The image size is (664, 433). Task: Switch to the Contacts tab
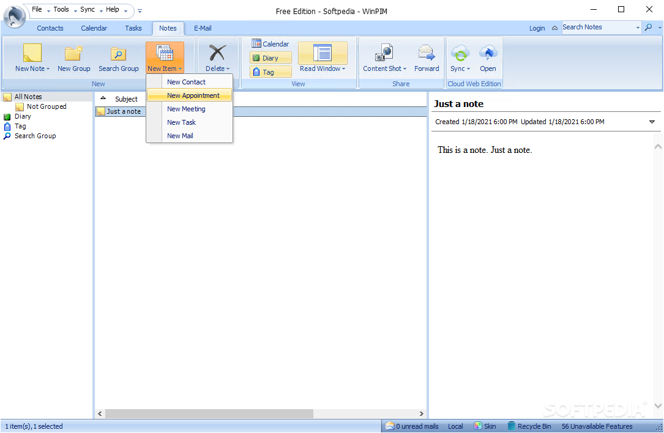pos(50,28)
